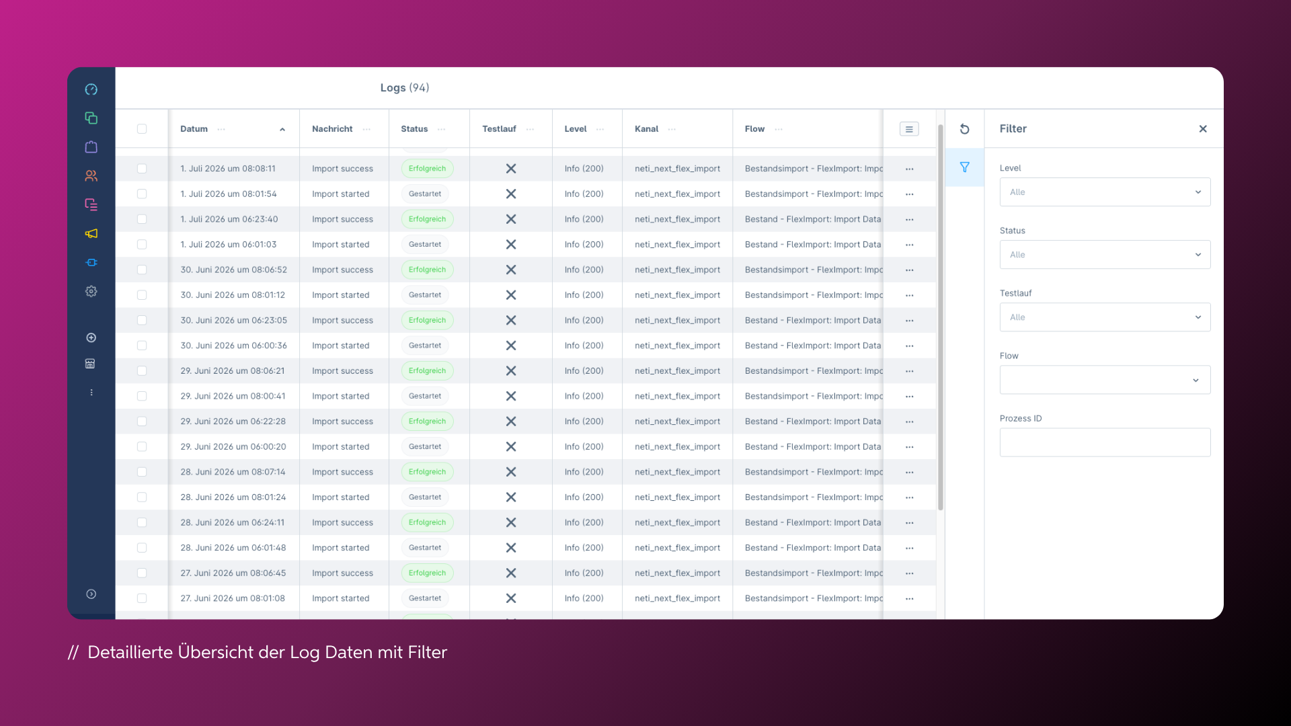Select checkbox for 30. Juni 2026 08:06:52 row

pos(142,270)
